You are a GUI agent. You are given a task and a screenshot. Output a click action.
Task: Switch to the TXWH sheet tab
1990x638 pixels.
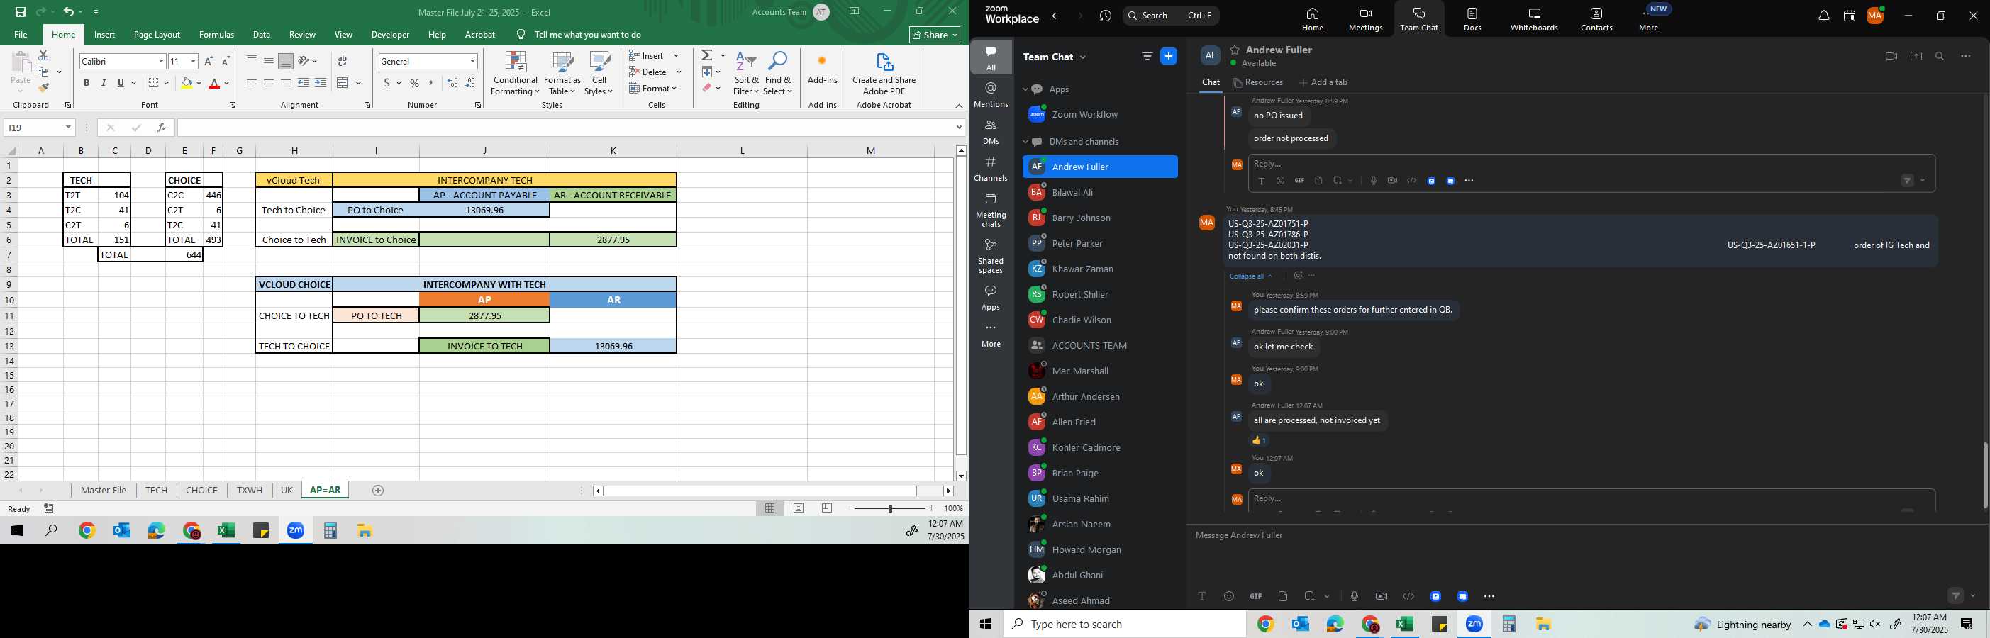coord(250,491)
